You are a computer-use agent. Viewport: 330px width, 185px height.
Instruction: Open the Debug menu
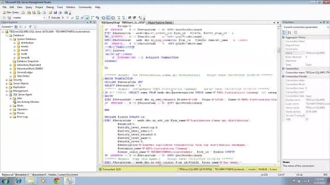point(50,7)
